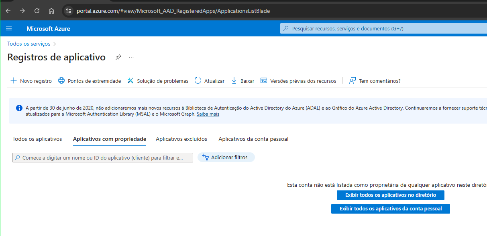Focus the Pesquisar recursos search box
Image resolution: width=487 pixels, height=236 pixels.
coord(383,28)
